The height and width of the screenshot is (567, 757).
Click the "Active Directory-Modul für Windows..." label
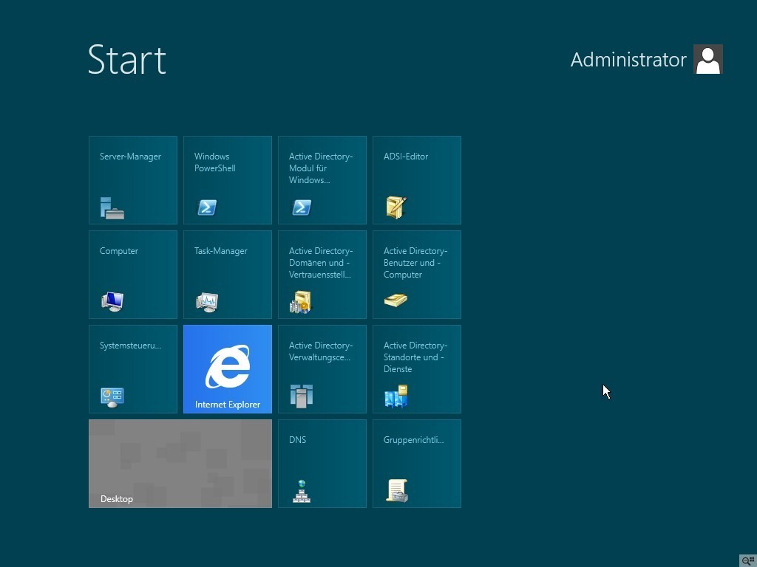321,168
